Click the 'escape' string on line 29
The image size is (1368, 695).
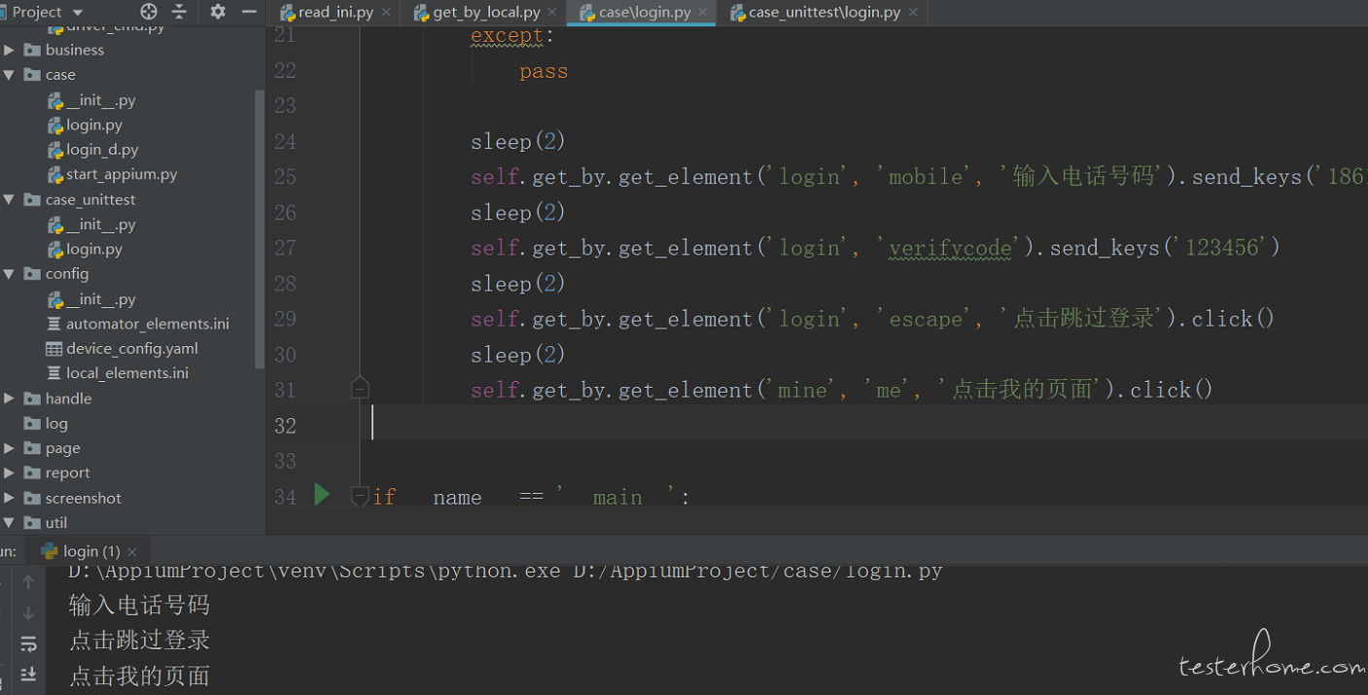pos(926,319)
